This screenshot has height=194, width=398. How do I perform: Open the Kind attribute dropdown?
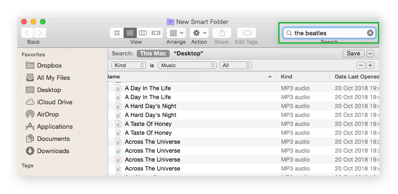point(129,65)
